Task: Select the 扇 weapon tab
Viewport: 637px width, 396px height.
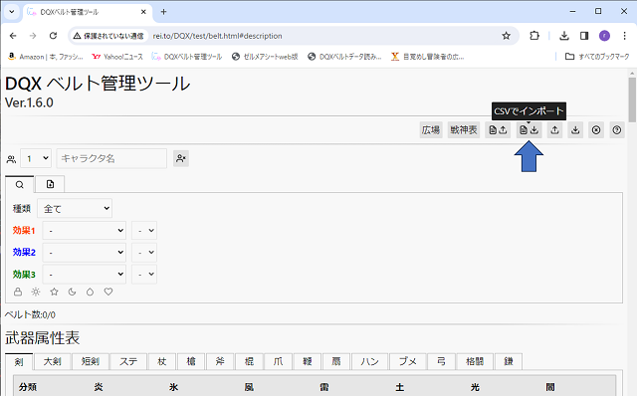Action: pyautogui.click(x=336, y=361)
